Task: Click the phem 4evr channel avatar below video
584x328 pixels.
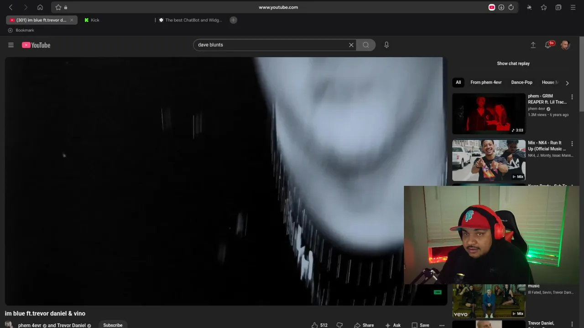Action: pos(9,325)
